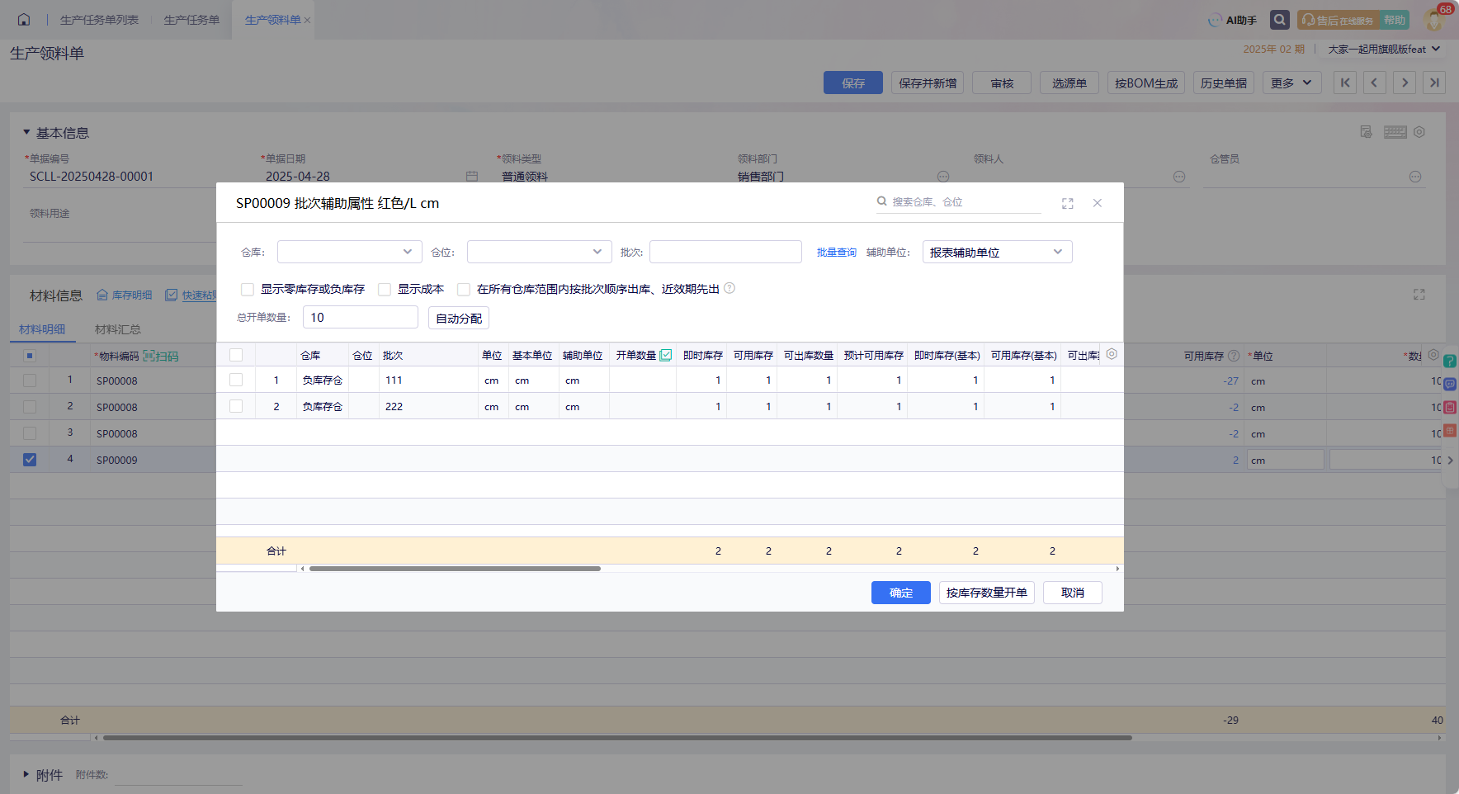Open 仓管员 selector ellipsis icon

click(x=1415, y=177)
